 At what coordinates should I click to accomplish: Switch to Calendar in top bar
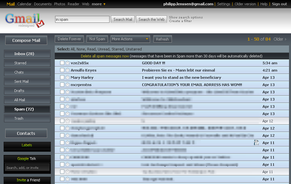pos(24,4)
